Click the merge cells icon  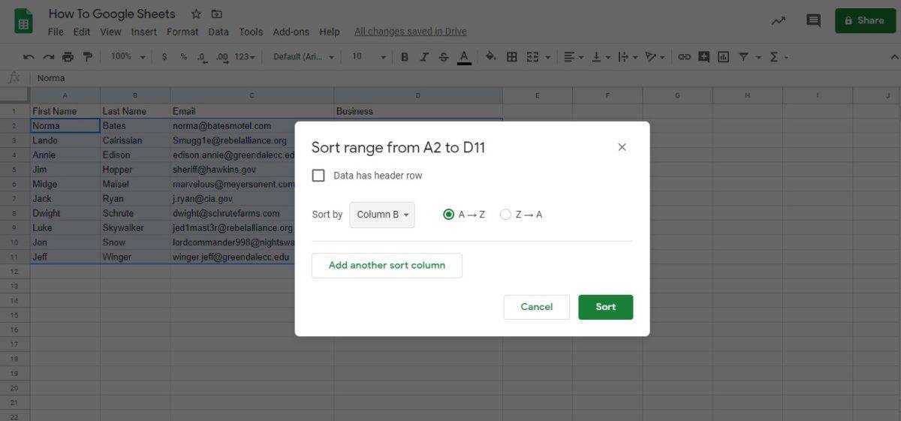point(533,57)
